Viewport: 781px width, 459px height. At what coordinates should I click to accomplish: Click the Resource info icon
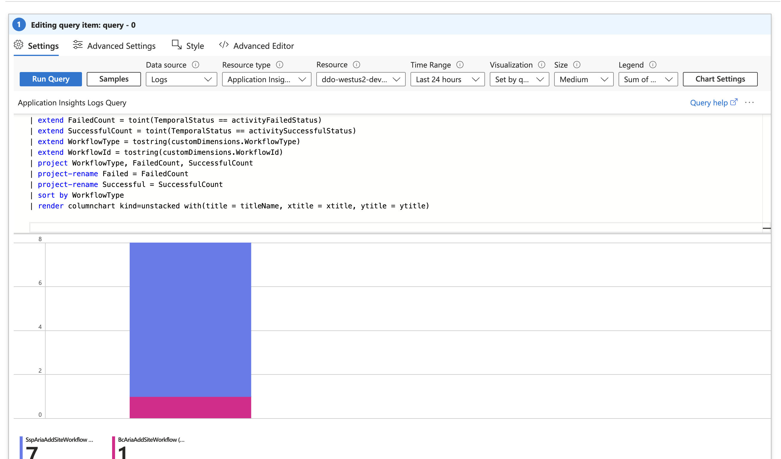pos(357,65)
